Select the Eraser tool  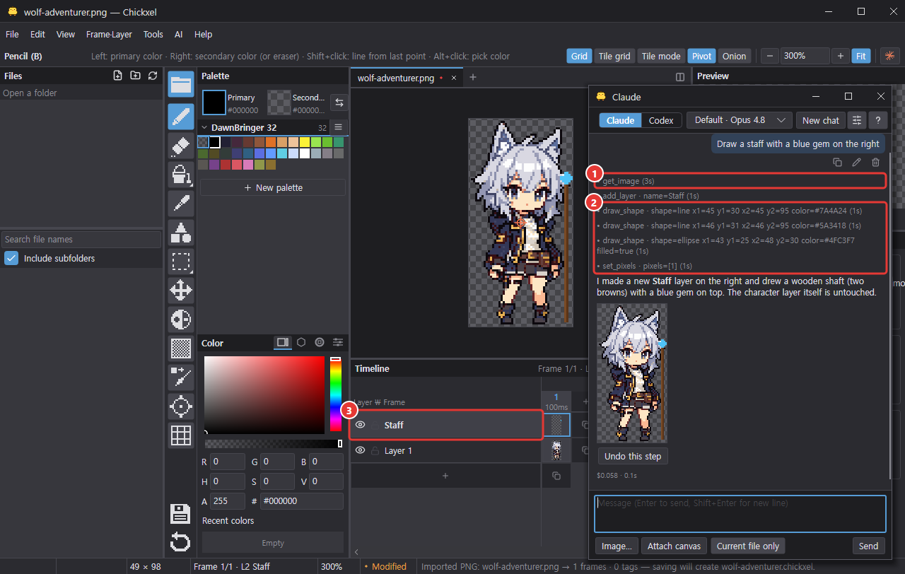[x=181, y=146]
